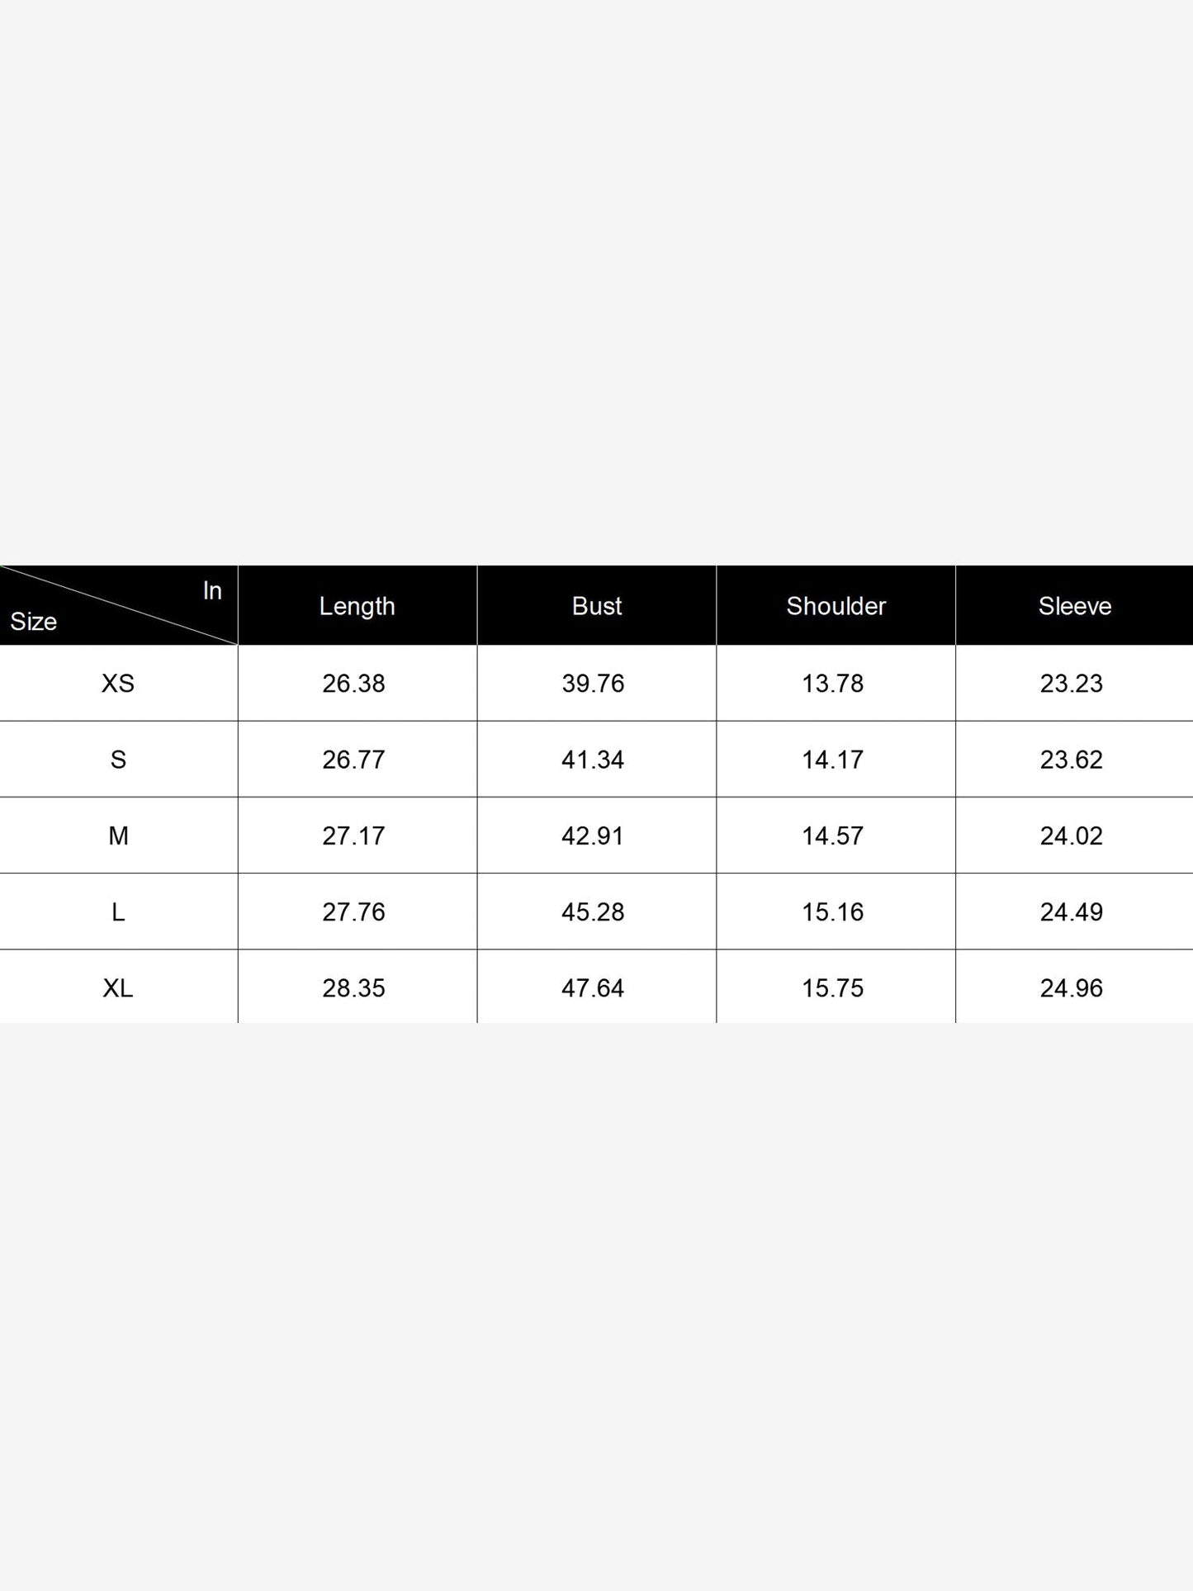This screenshot has height=1591, width=1193.
Task: Click the Bust column header
Action: coord(597,606)
